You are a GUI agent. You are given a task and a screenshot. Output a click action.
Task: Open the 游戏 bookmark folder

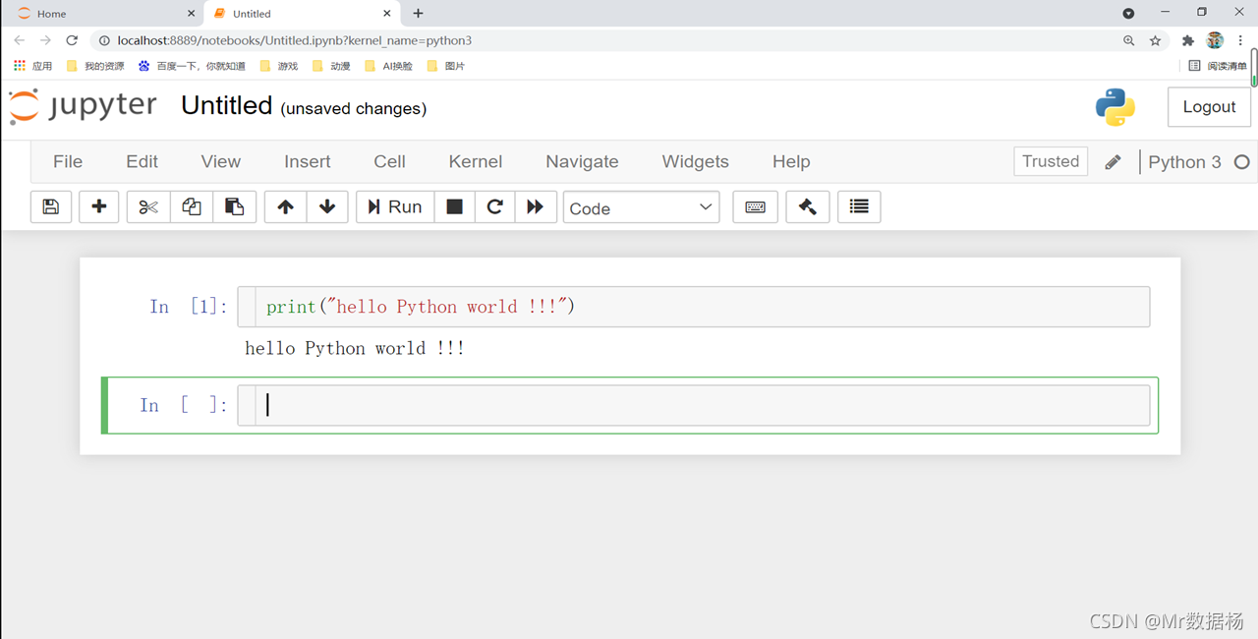pos(279,66)
